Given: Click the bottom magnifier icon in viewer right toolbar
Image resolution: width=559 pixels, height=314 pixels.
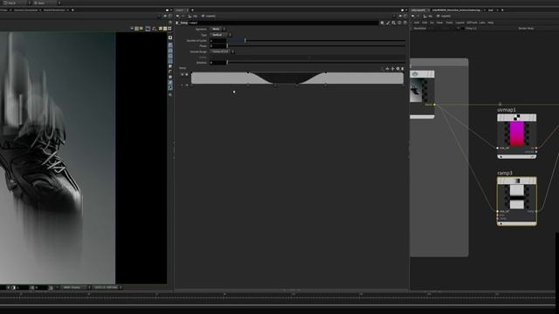Looking at the screenshot, I should click(x=170, y=95).
